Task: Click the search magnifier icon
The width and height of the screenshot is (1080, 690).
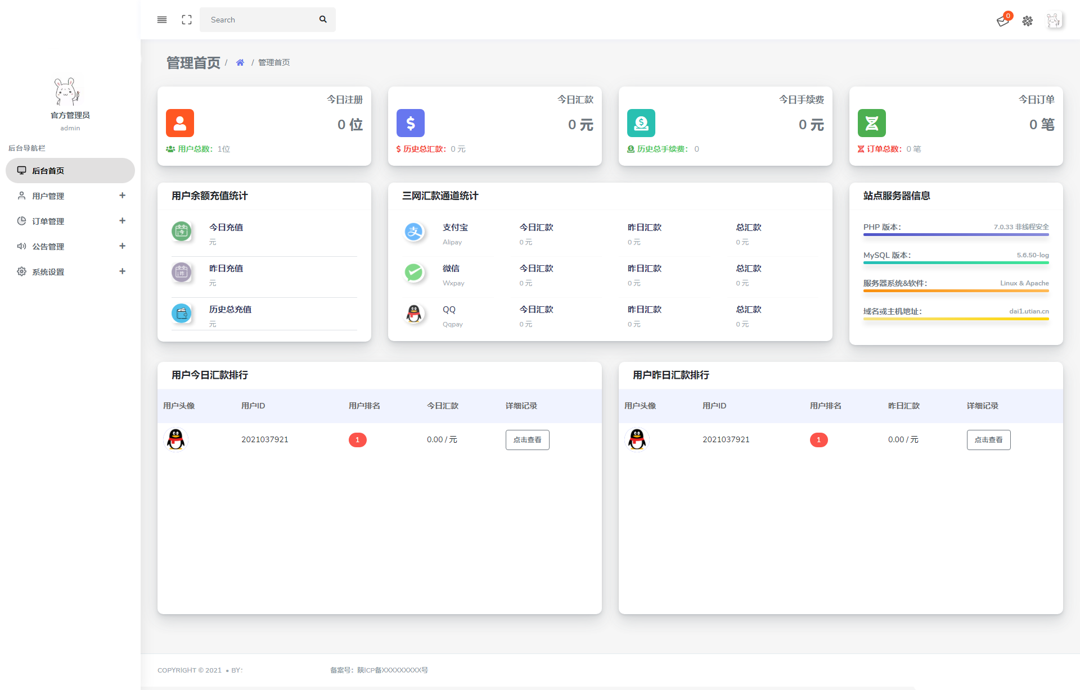Action: [323, 20]
